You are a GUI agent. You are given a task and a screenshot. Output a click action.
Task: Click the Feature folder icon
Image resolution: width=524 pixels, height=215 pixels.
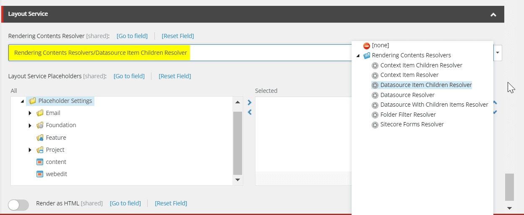point(40,138)
